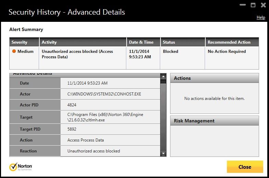Open the Help link

tap(261, 17)
